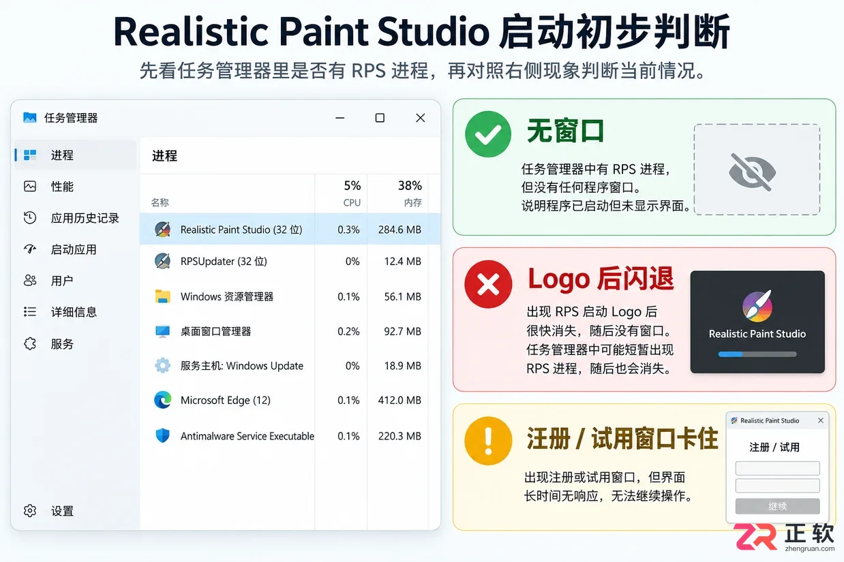The width and height of the screenshot is (844, 562).
Task: Click the 用户 people icon
Action: click(x=30, y=281)
